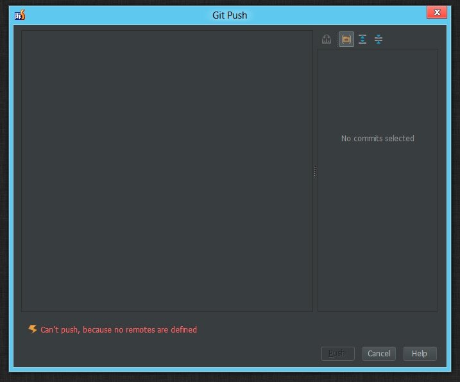Viewport: 460px width, 382px height.
Task: Click the 'Can't push, because no remotes are defined' message
Action: 119,329
